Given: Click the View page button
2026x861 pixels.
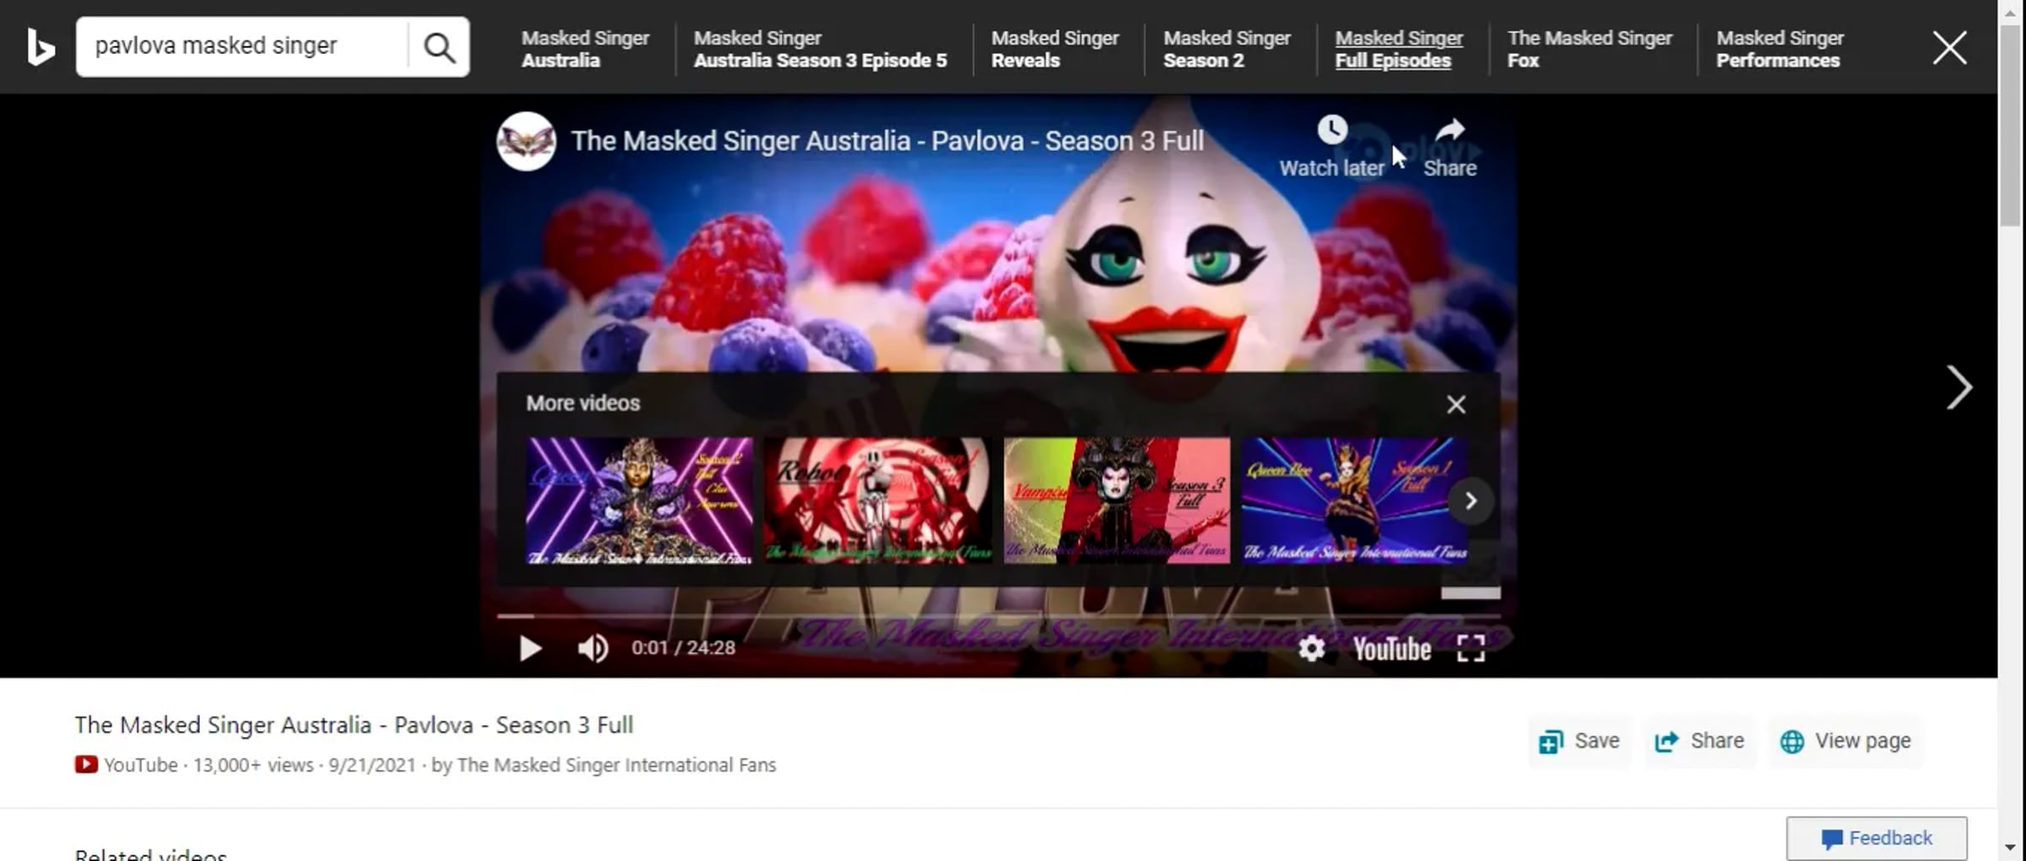Looking at the screenshot, I should [1845, 741].
